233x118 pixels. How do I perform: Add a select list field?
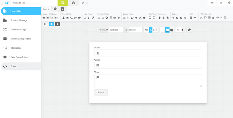click(x=99, y=18)
